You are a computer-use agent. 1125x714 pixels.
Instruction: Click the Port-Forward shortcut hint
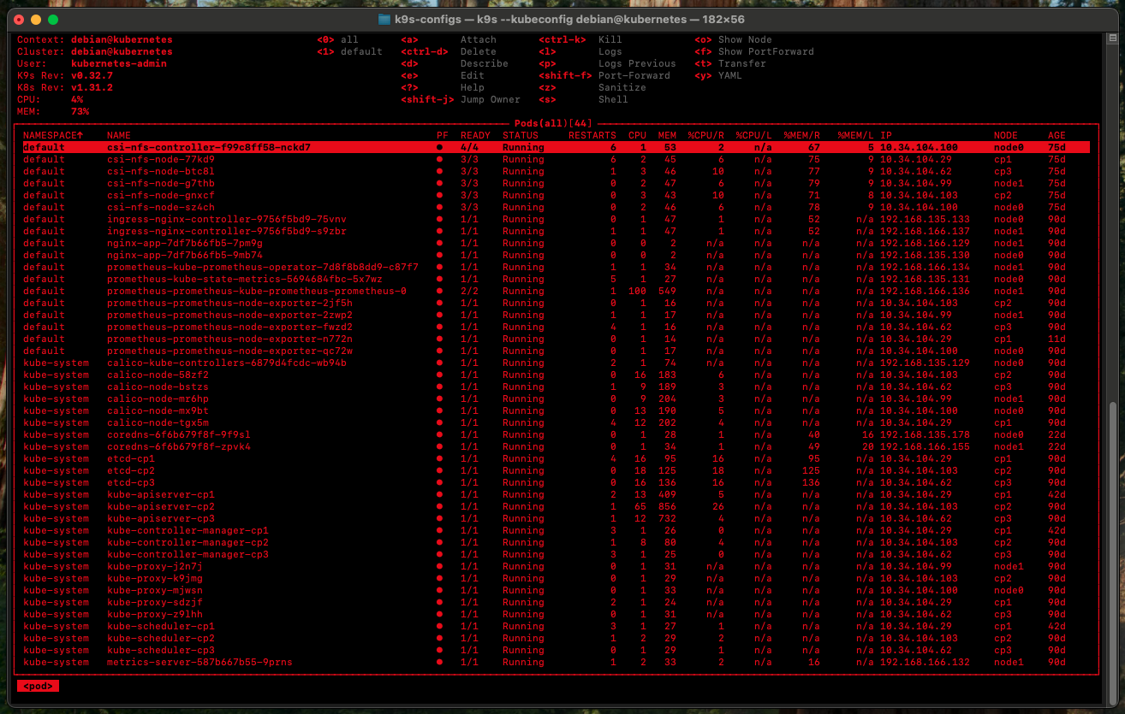(634, 75)
